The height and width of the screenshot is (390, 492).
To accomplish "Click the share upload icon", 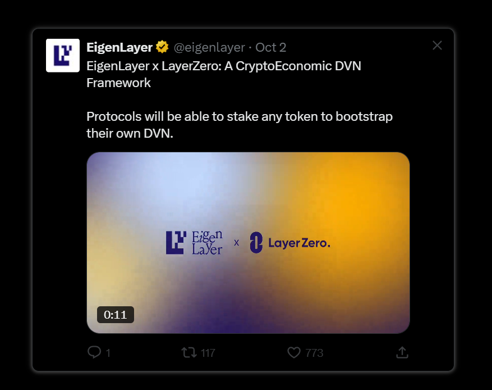I will click(402, 352).
